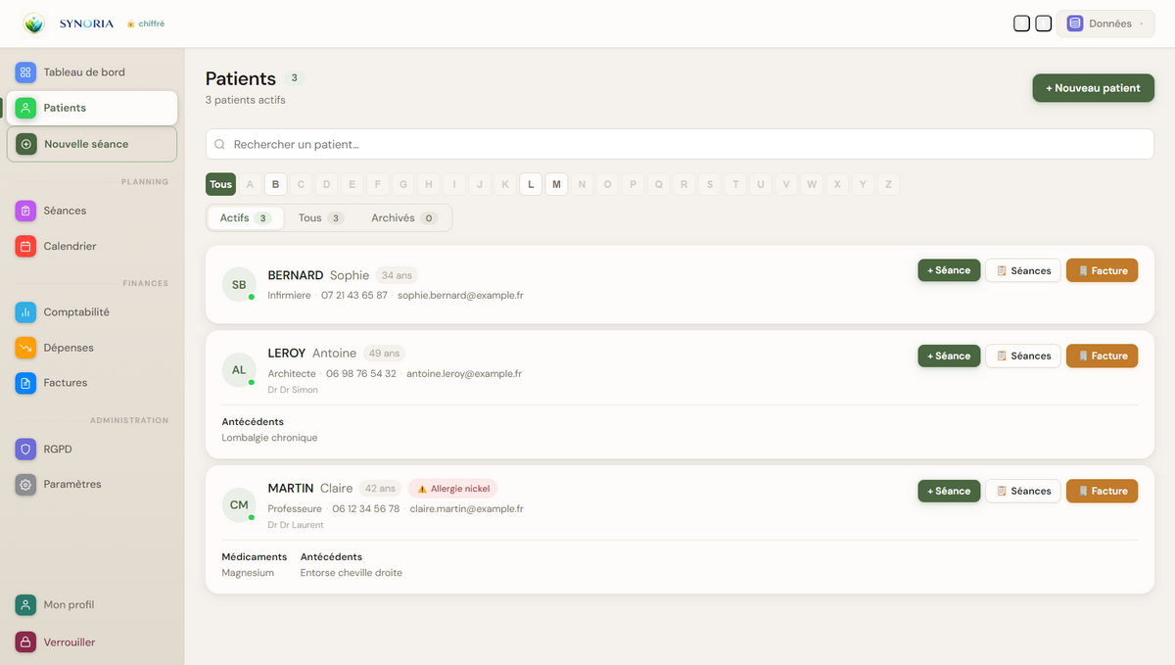Click the Magnesium medication text

[248, 573]
